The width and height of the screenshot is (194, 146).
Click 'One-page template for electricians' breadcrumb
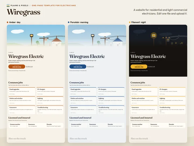pyautogui.click(x=54, y=5)
